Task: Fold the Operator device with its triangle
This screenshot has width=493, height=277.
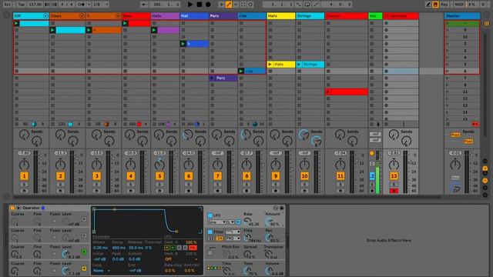Action: [x=18, y=208]
